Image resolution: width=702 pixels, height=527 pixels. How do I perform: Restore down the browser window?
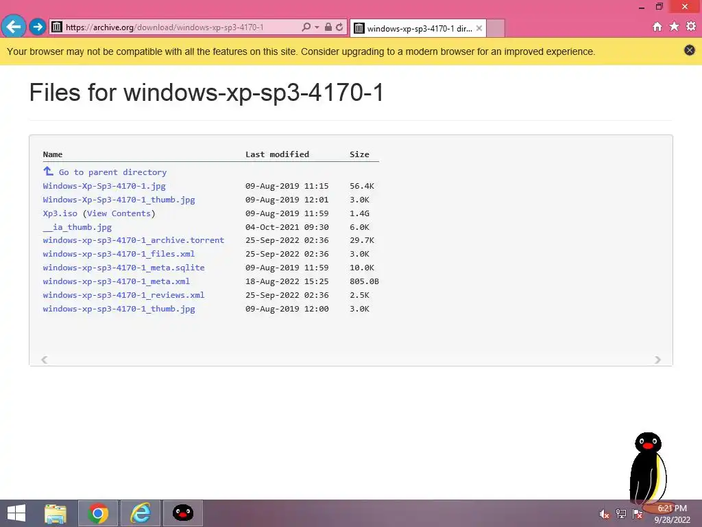[659, 7]
